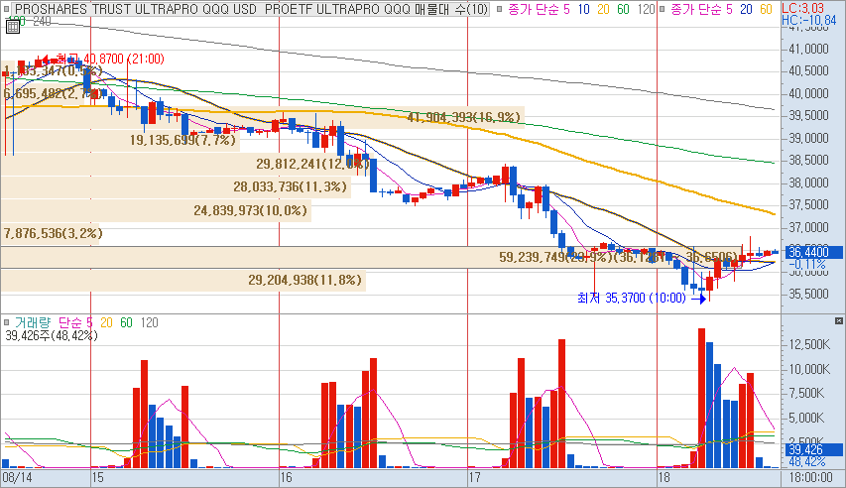Select the magenta 단순 5 volume average label
Viewport: 846px width, 488px height.
pyautogui.click(x=75, y=322)
